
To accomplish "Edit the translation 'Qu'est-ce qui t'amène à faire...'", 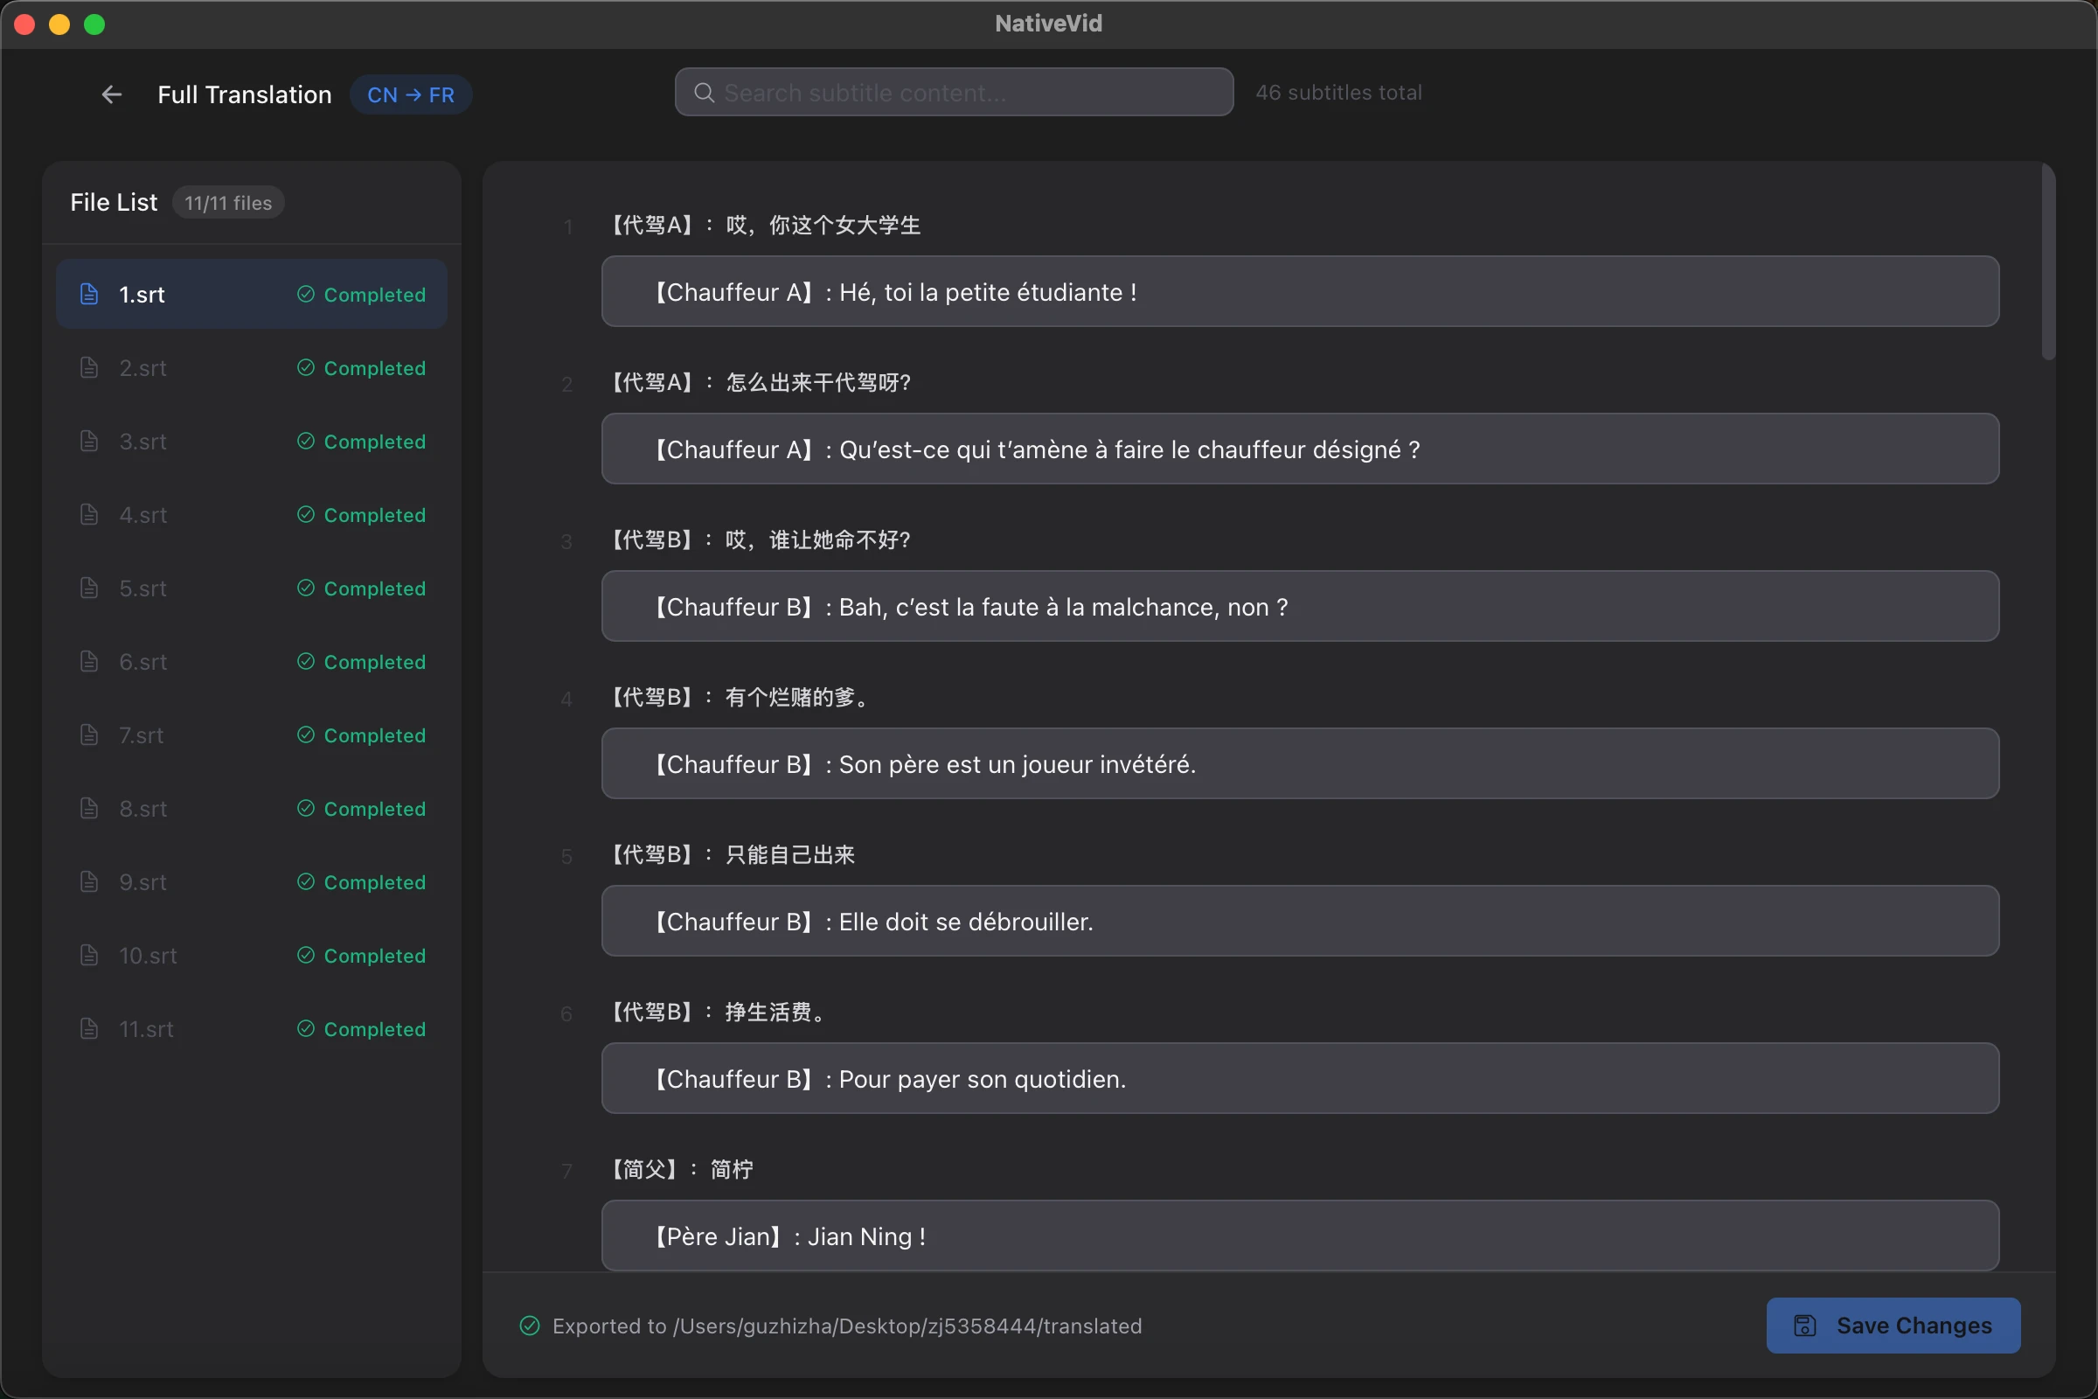I will [x=1301, y=449].
